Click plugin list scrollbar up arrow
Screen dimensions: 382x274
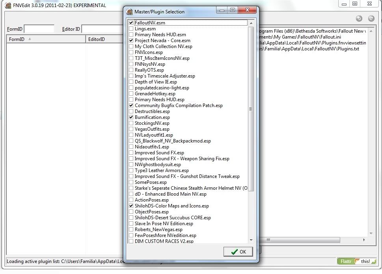[x=251, y=23]
